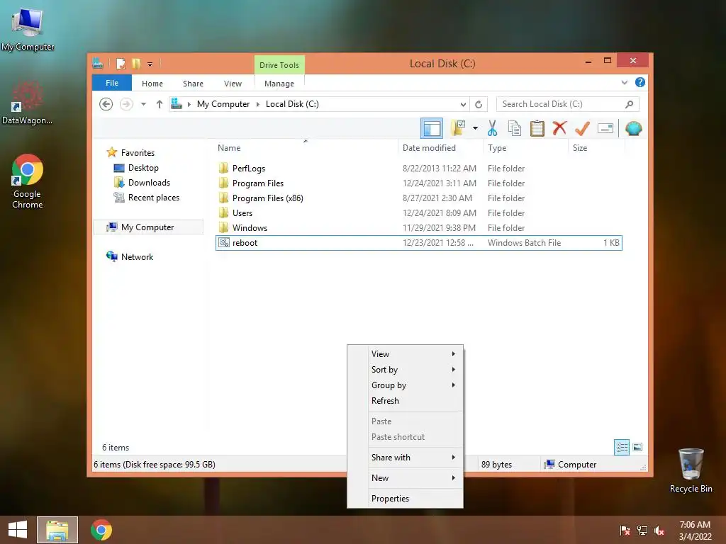The width and height of the screenshot is (726, 544).
Task: Click the red Delete X icon
Action: (559, 127)
